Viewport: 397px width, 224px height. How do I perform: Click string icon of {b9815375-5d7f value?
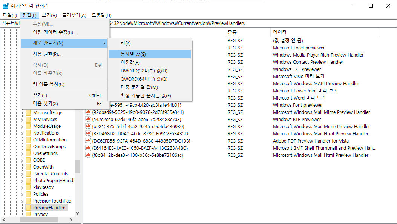tap(88, 126)
